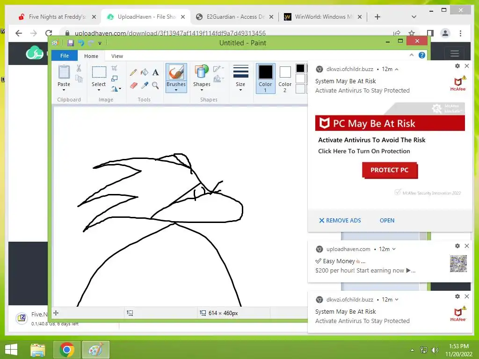
Task: Click Easy Money notification thumbnail image
Action: pyautogui.click(x=458, y=264)
